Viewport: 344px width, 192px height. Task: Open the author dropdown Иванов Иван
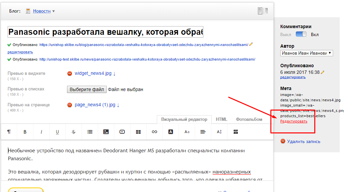tap(306, 53)
